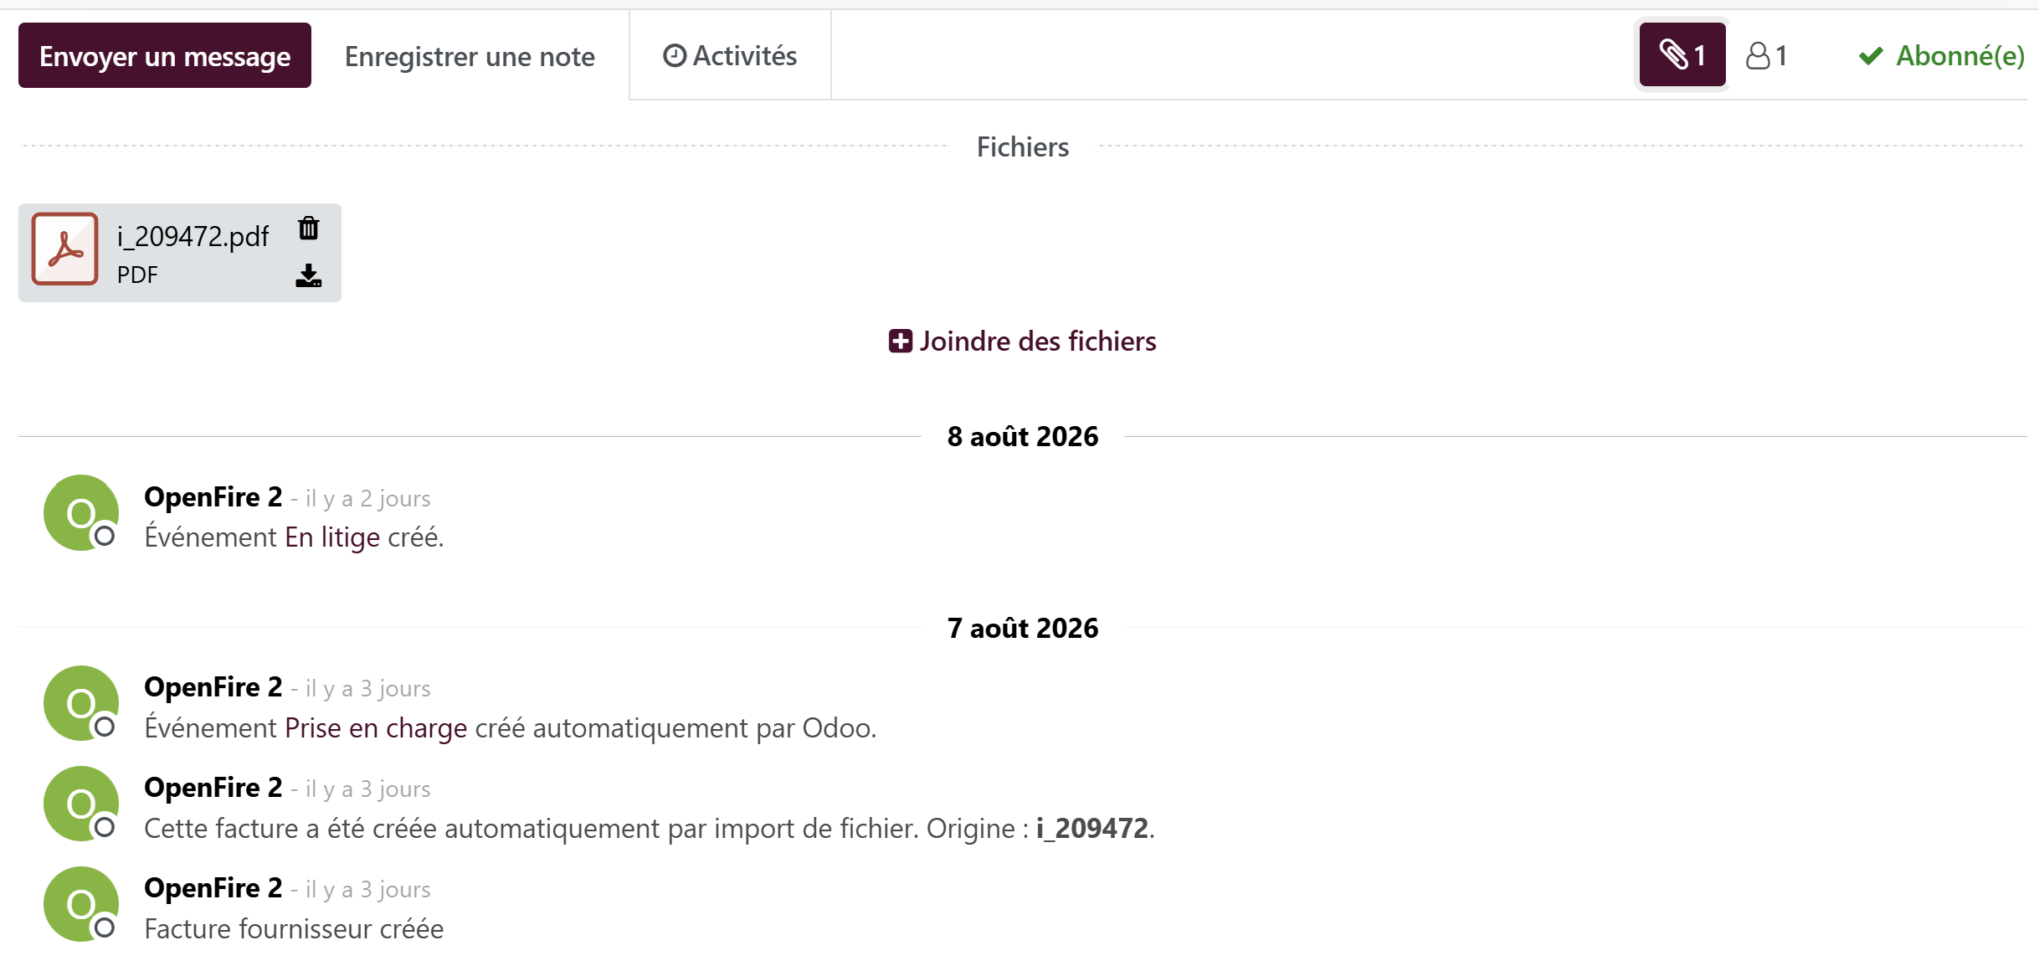Toggle the attachments paperclip counter
This screenshot has height=966, width=2039.
(1682, 55)
